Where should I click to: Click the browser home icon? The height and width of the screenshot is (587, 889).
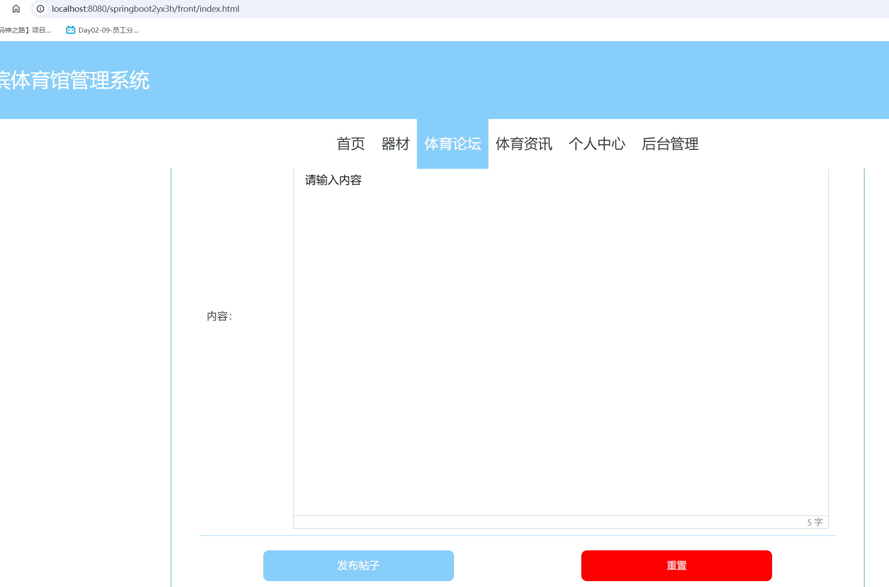point(15,9)
